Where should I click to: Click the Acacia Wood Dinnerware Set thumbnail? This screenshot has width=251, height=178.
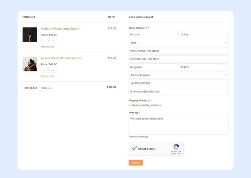[x=30, y=64]
